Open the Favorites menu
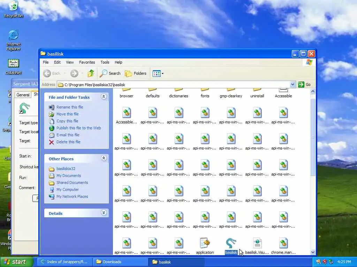 click(87, 62)
